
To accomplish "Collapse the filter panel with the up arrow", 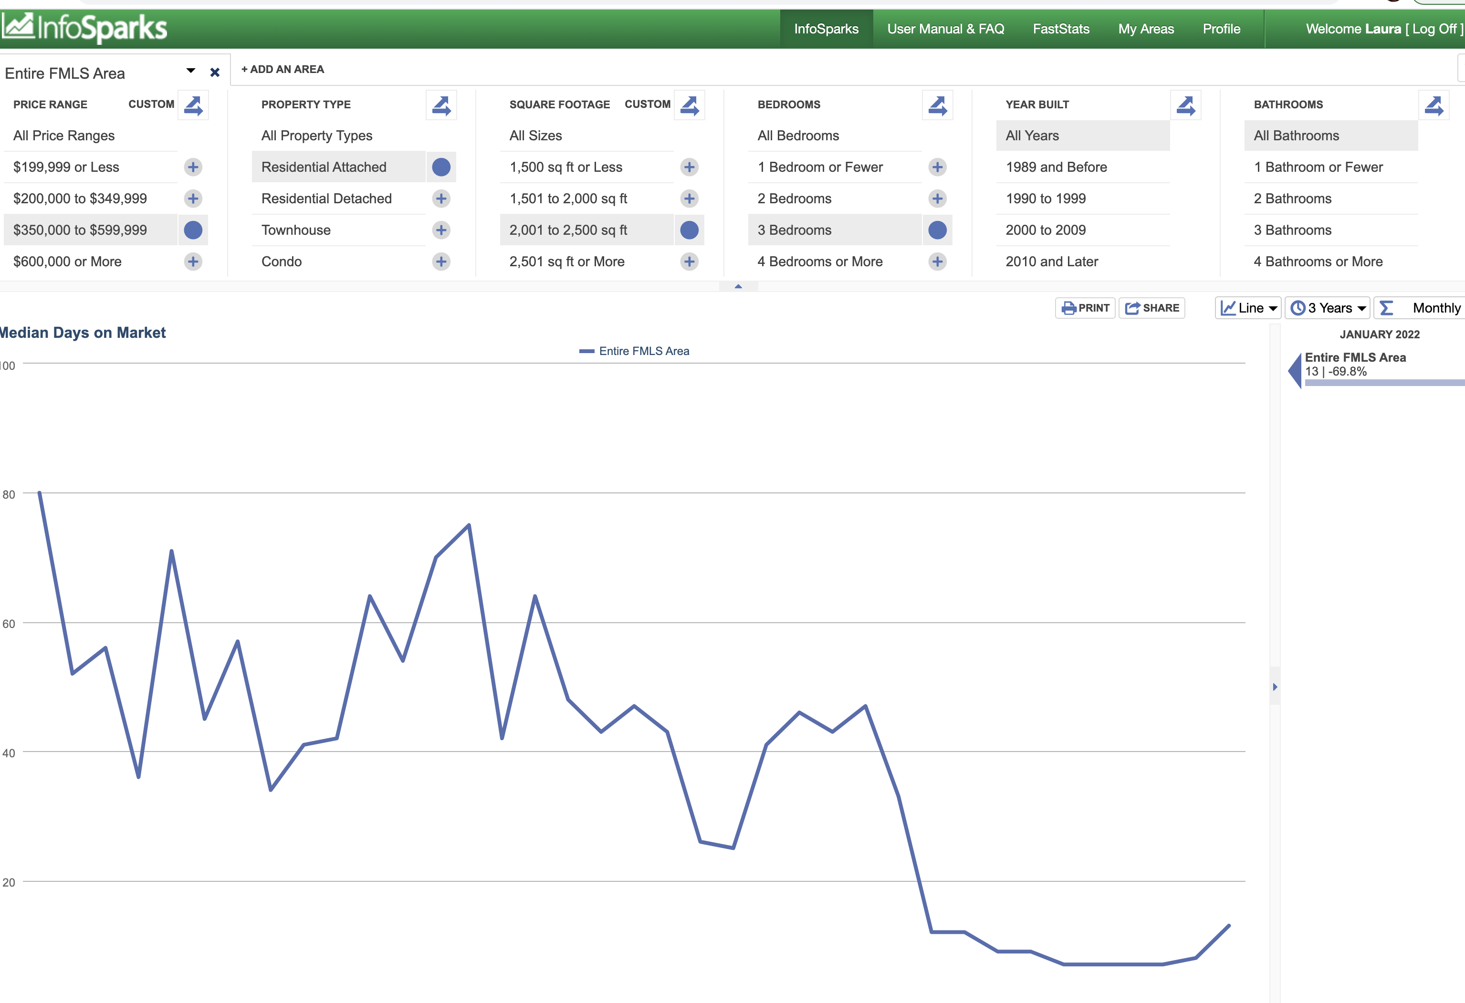I will coord(738,287).
